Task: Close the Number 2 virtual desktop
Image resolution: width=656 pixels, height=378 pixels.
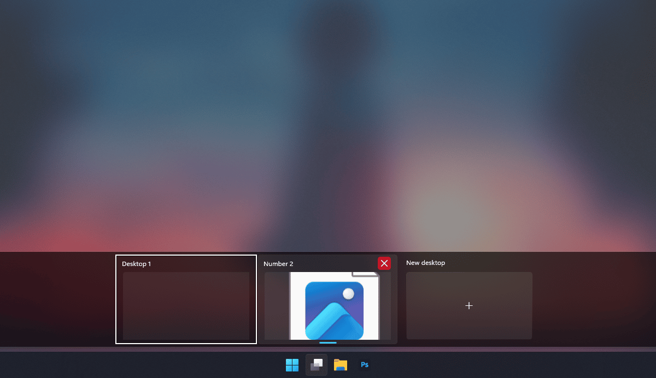Action: (x=384, y=263)
